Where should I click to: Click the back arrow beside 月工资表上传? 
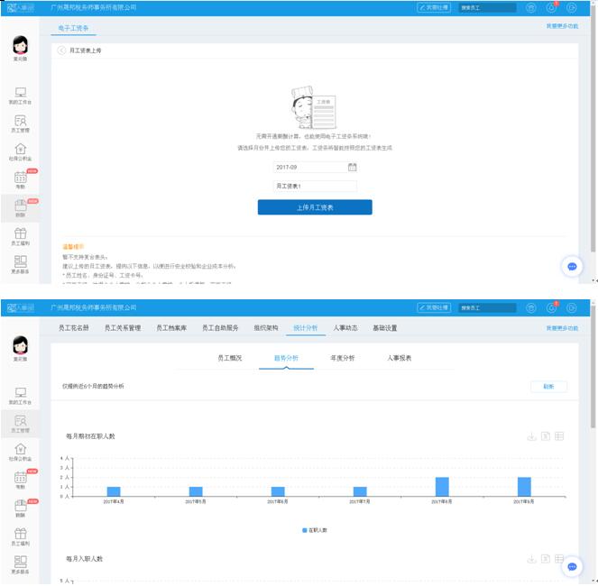tap(62, 50)
